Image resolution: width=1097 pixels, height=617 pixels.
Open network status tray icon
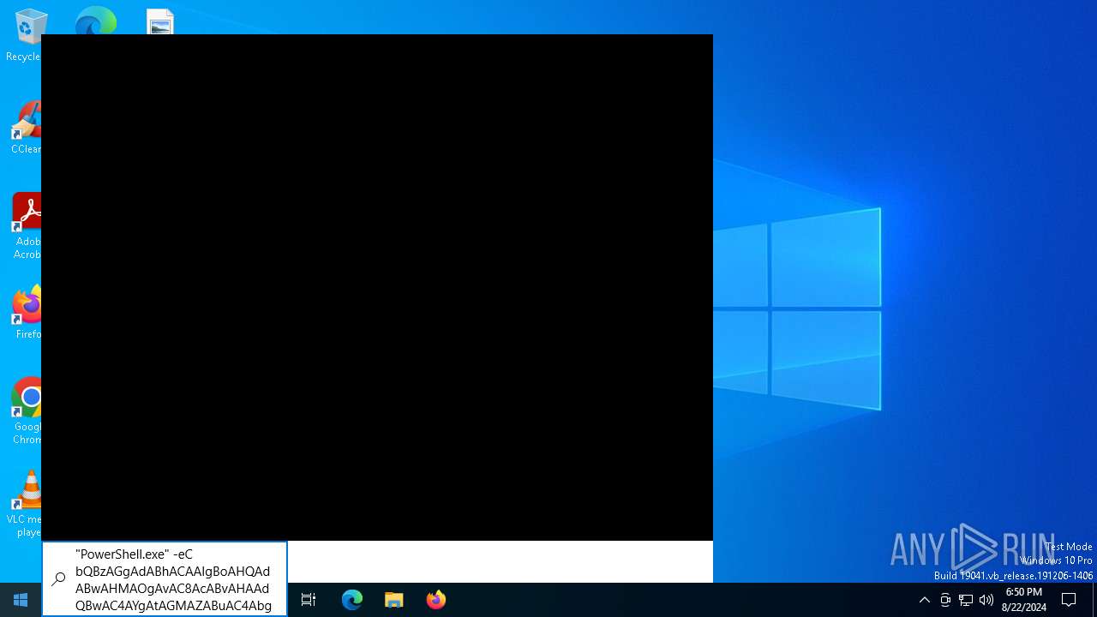(x=966, y=600)
